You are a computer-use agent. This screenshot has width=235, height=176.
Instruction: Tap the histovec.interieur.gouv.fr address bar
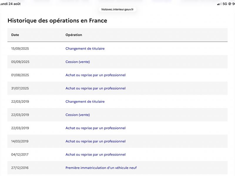coord(117,9)
